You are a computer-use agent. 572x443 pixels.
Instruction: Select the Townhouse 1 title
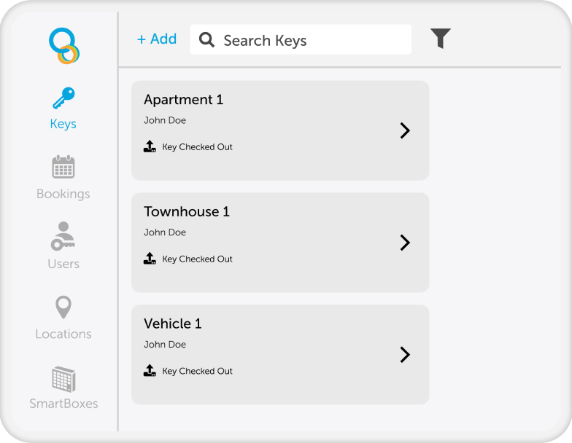point(187,211)
